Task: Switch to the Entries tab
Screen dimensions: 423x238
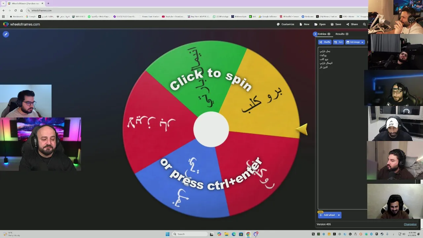Action: tap(324, 34)
